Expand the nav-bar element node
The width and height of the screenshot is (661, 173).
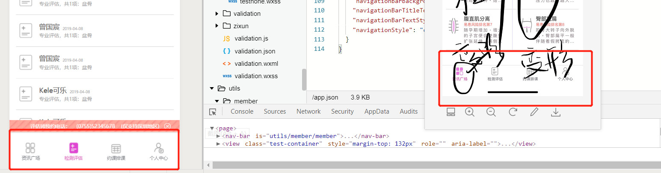(219, 136)
